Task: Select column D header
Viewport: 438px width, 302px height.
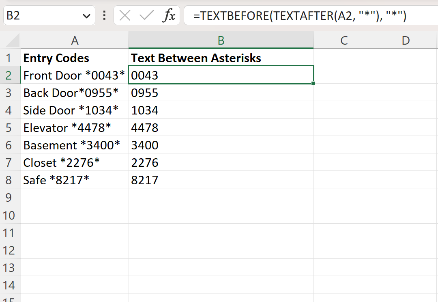Action: click(406, 41)
